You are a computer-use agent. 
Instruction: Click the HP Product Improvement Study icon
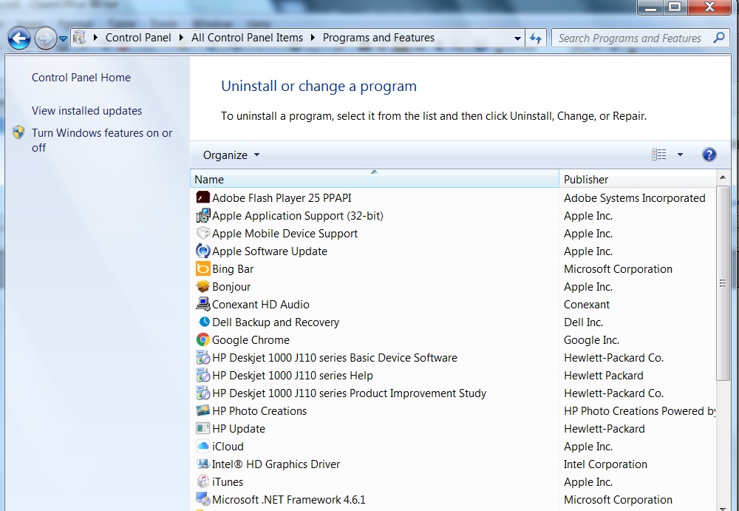coord(202,393)
